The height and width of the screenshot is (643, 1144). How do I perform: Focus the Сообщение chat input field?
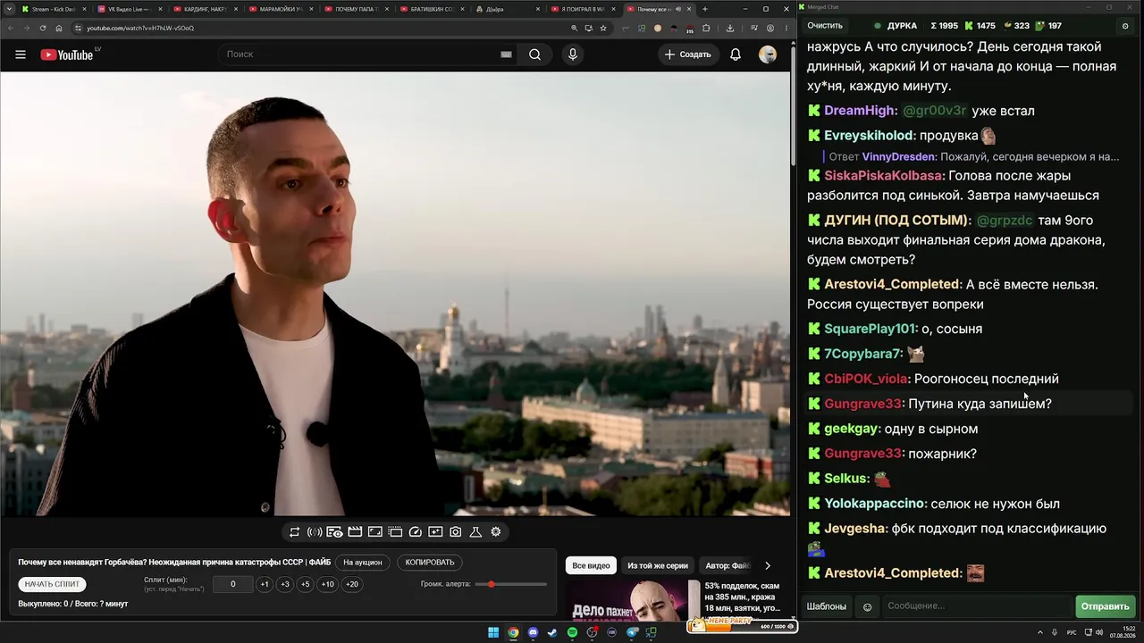pyautogui.click(x=977, y=606)
